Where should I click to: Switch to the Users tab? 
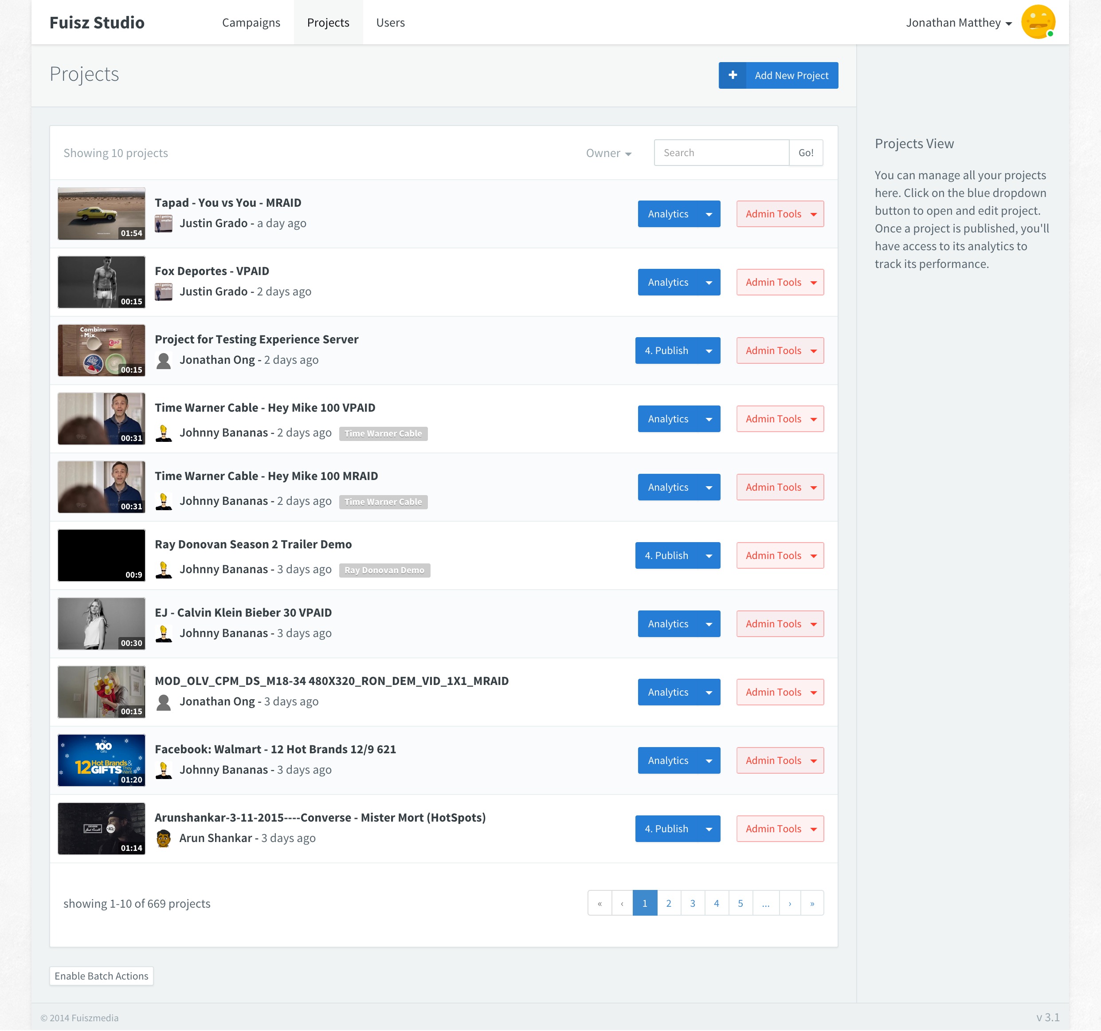point(391,23)
